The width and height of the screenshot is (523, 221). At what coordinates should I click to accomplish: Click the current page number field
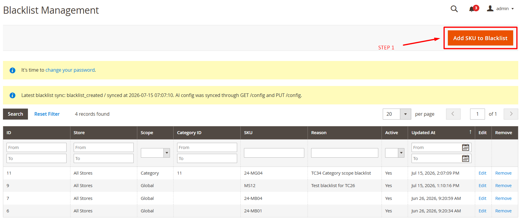click(x=478, y=114)
